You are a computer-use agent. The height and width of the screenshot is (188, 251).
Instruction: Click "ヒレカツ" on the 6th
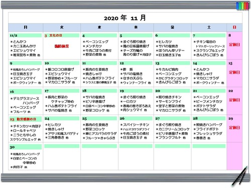pyautogui.click(x=165, y=41)
